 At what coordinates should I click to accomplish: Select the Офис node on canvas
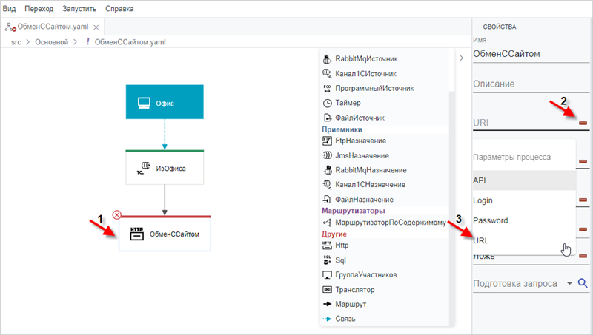(165, 102)
